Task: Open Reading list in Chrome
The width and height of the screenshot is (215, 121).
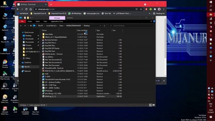Action: coord(159,13)
